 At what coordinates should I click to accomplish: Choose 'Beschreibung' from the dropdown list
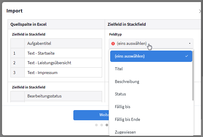click(x=127, y=82)
